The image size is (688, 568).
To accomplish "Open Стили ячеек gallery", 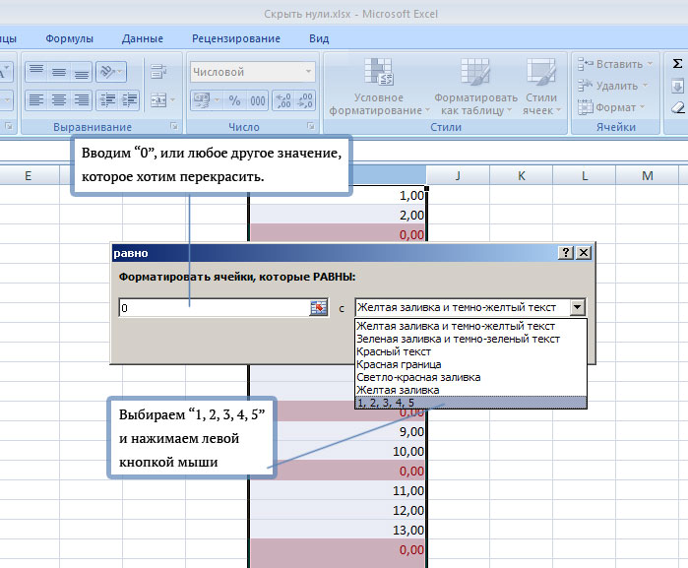I will tap(541, 88).
